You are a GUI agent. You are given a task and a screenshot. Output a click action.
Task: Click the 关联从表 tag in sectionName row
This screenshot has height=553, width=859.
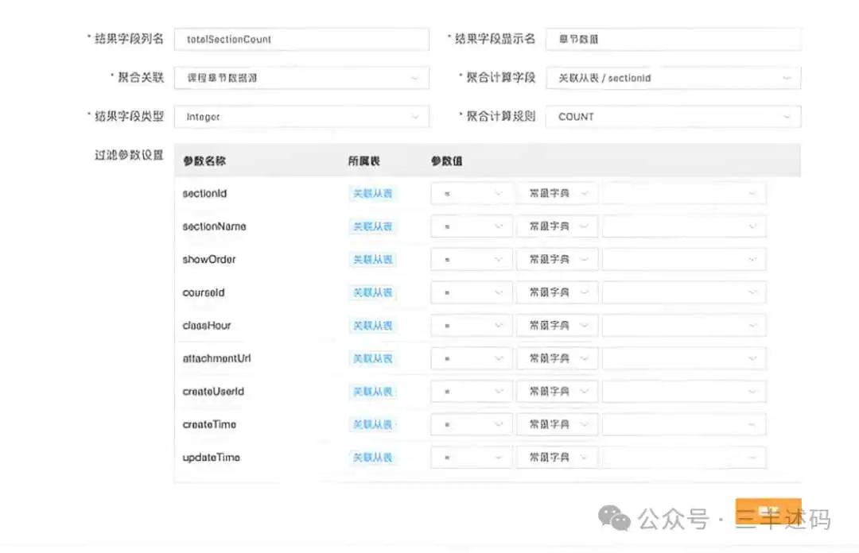[x=372, y=226]
